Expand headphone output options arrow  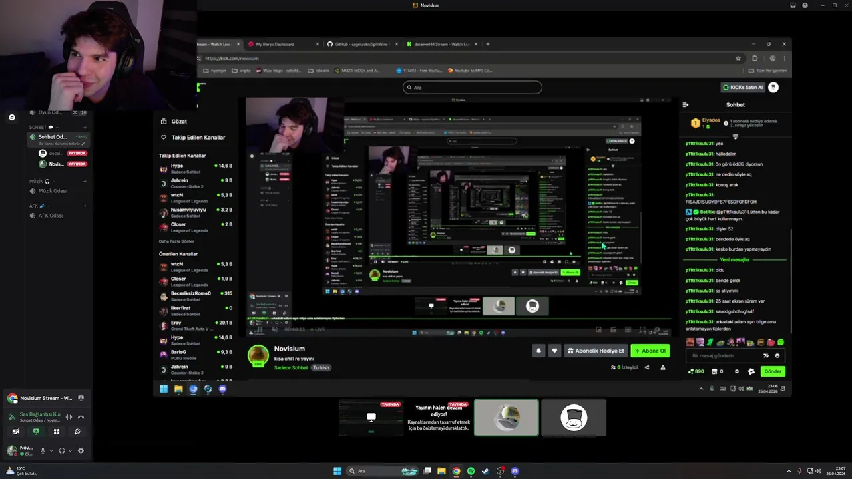pos(70,450)
